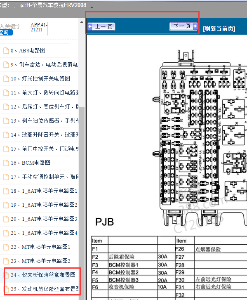Click document icon beside 20、1_6AT电喷单元电路图3
This screenshot has height=300, width=247.
coord(6,219)
